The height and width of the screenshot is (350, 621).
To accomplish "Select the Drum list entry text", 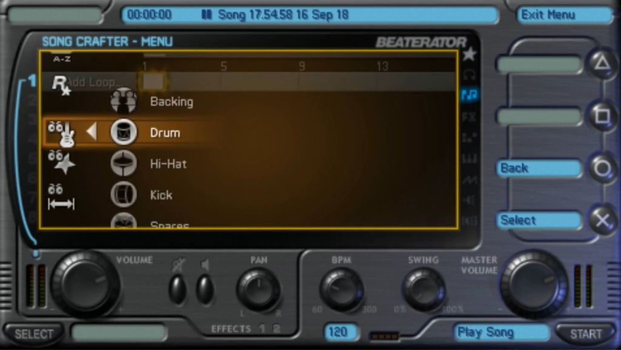I will click(x=165, y=133).
